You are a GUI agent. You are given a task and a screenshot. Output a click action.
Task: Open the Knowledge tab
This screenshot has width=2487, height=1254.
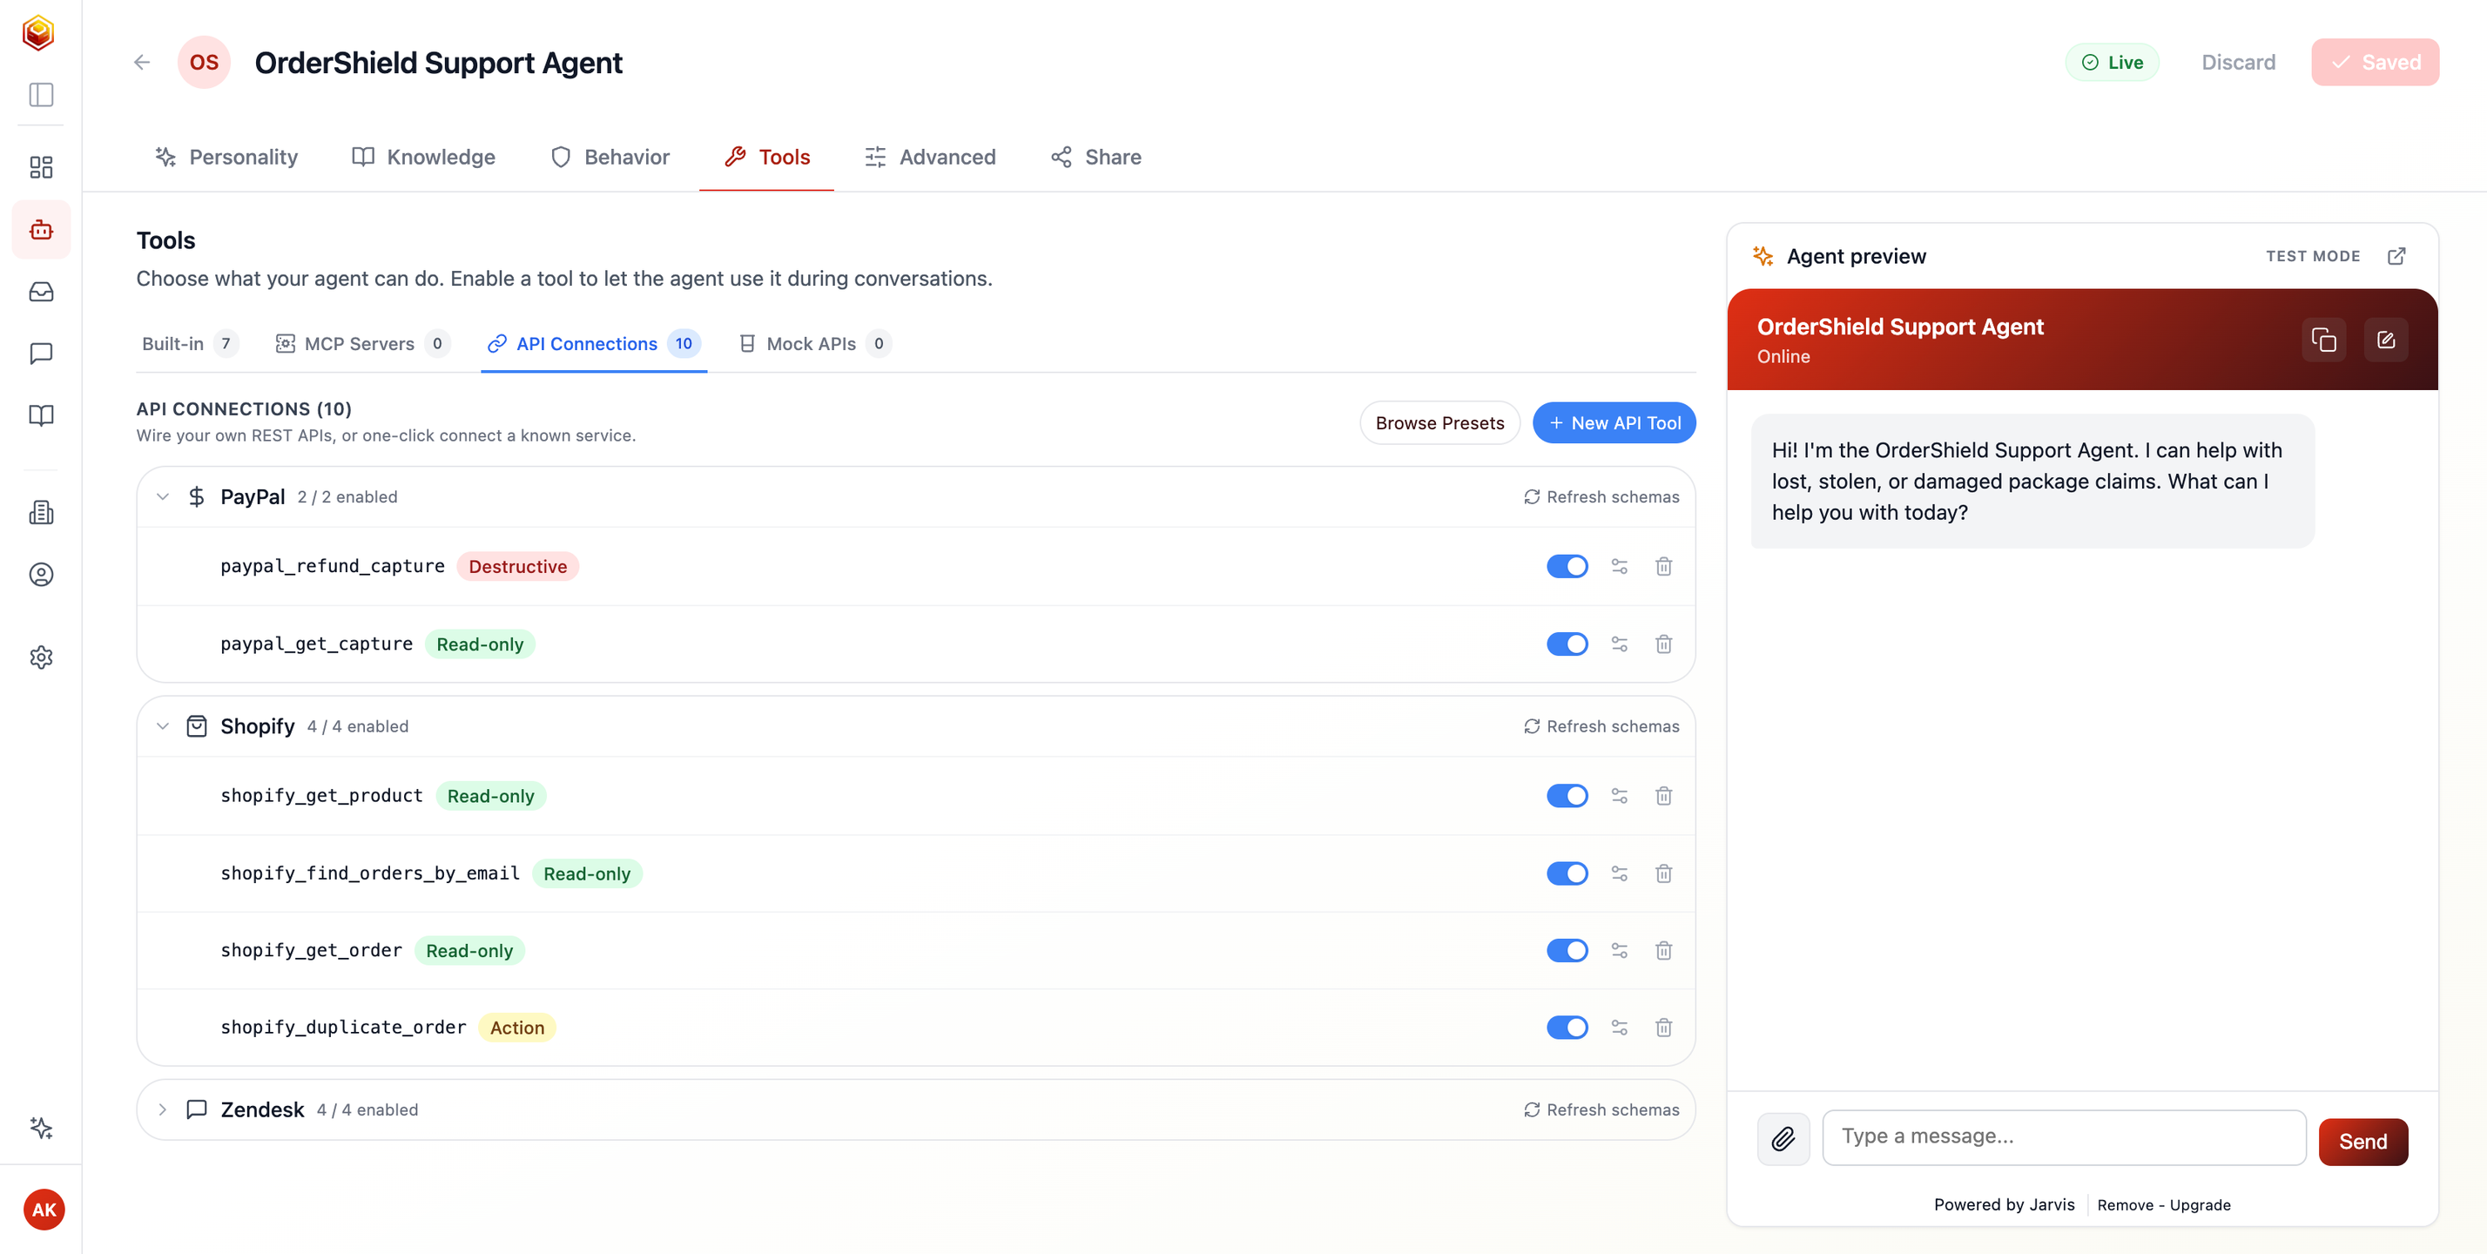(424, 158)
